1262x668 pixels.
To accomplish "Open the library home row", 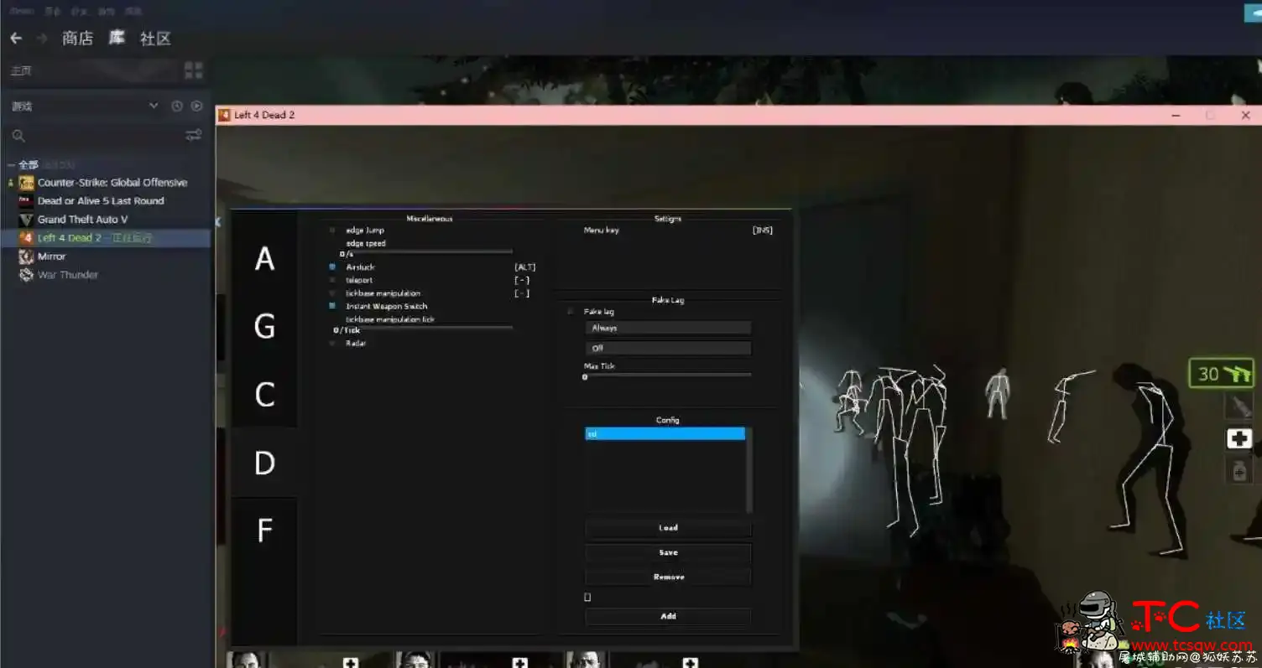I will [x=92, y=70].
